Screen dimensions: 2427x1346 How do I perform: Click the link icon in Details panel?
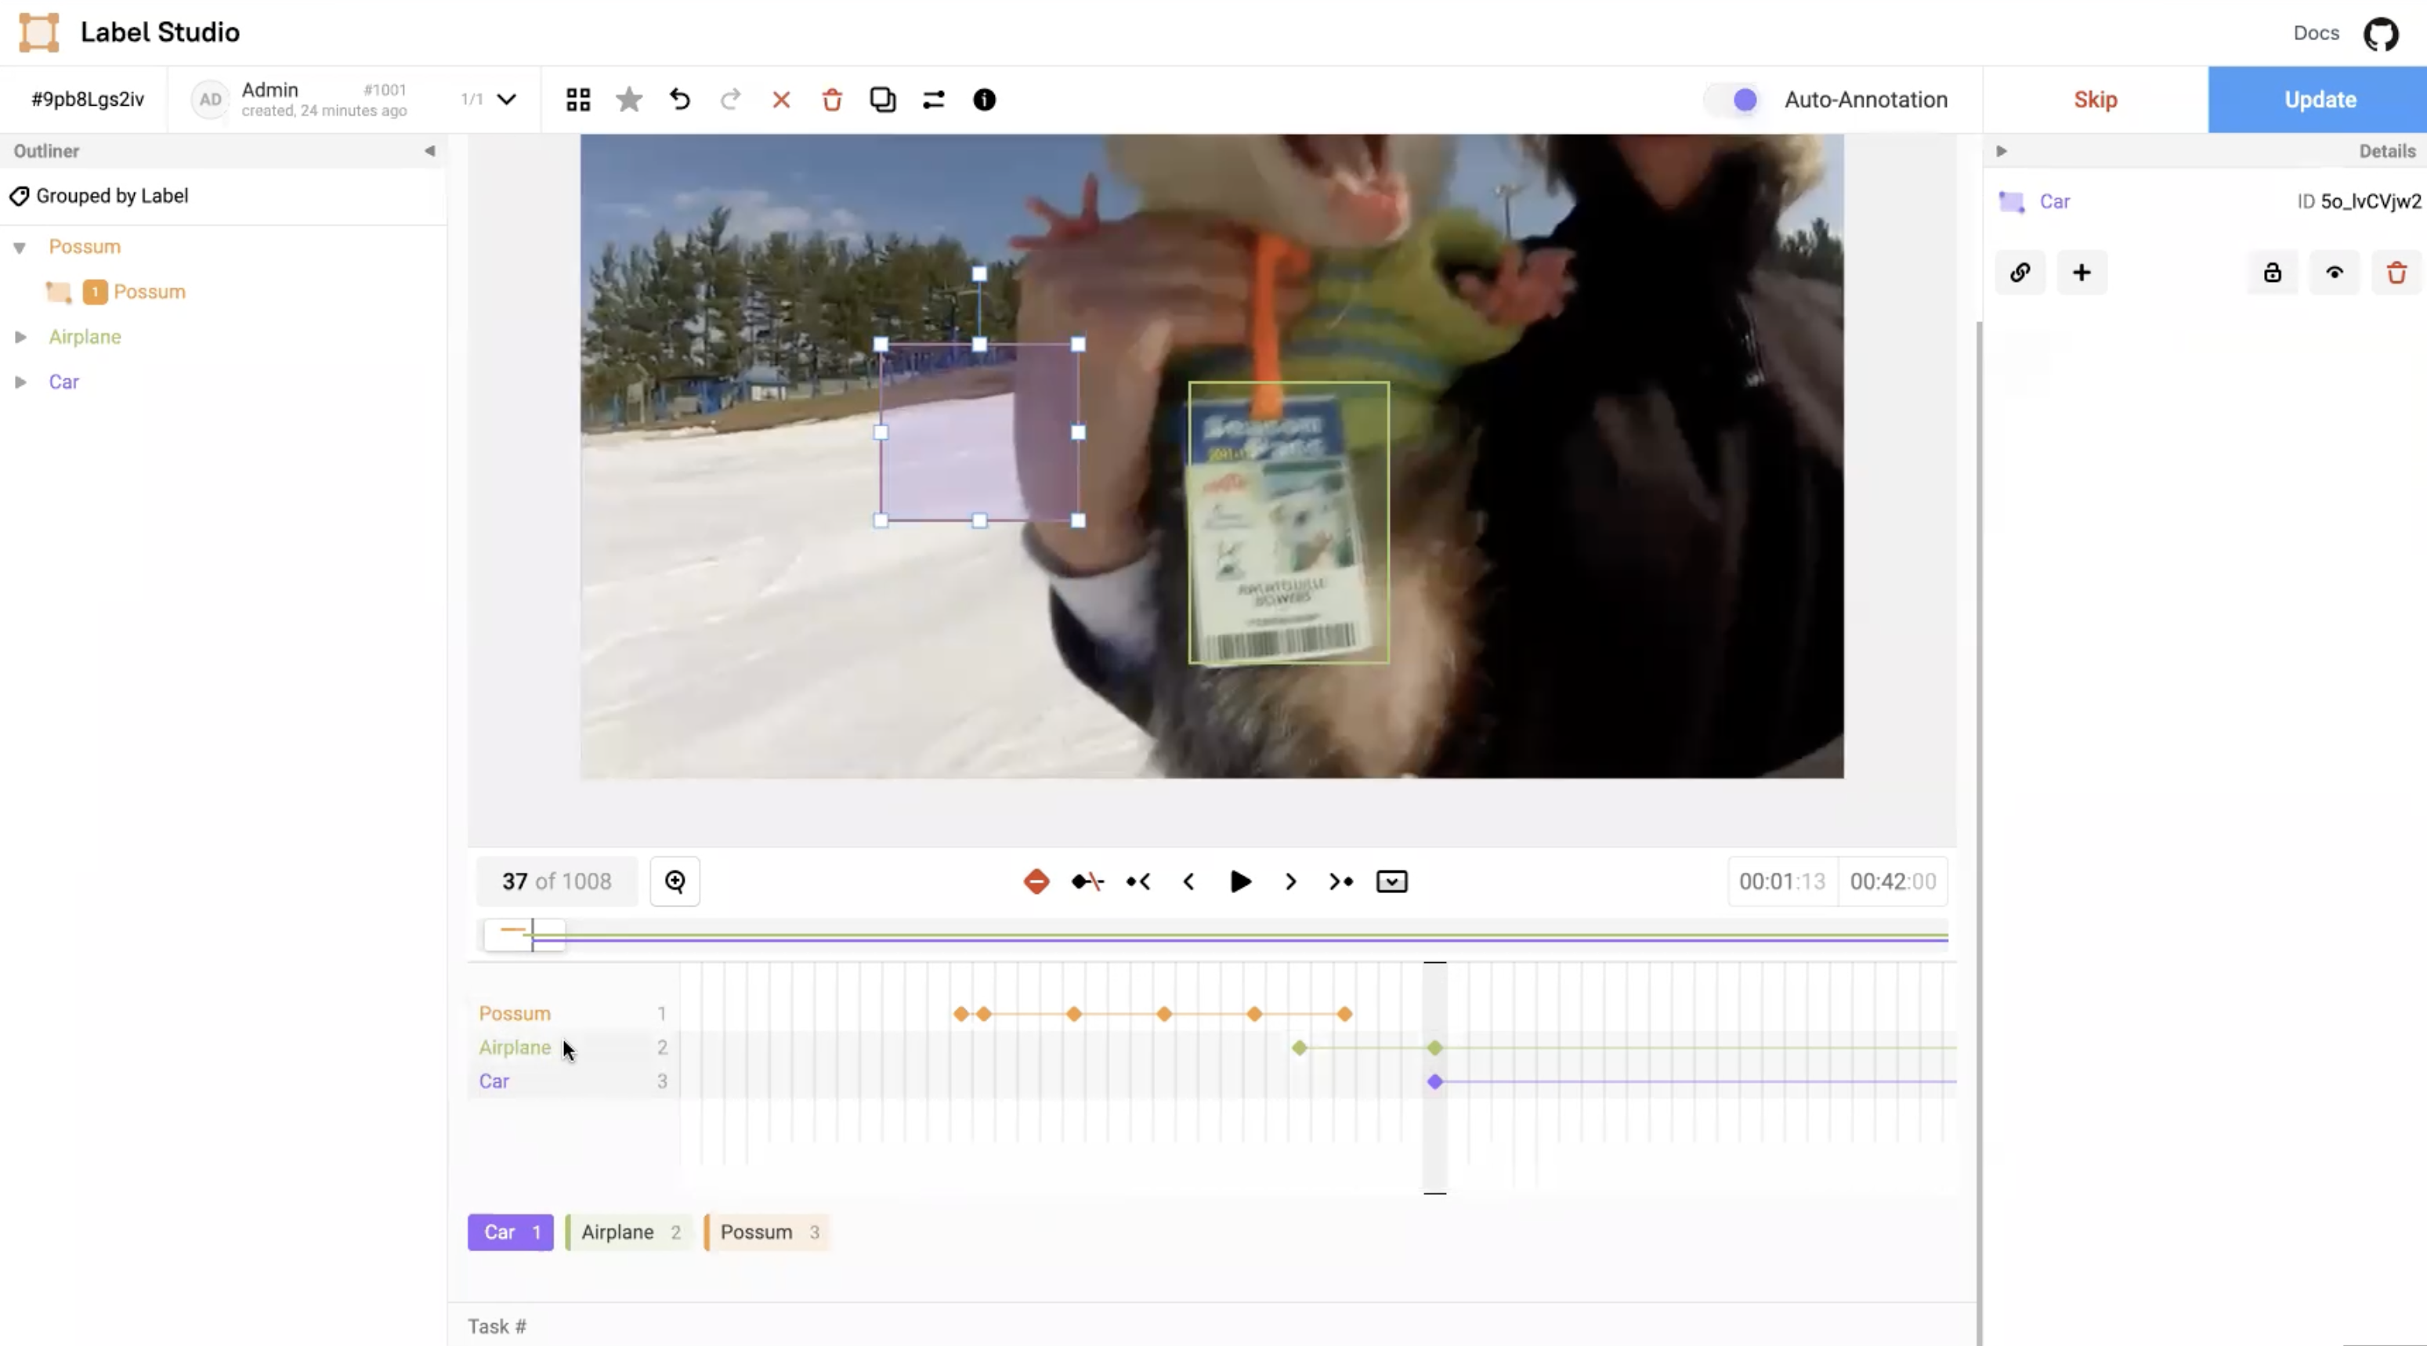click(x=2019, y=273)
